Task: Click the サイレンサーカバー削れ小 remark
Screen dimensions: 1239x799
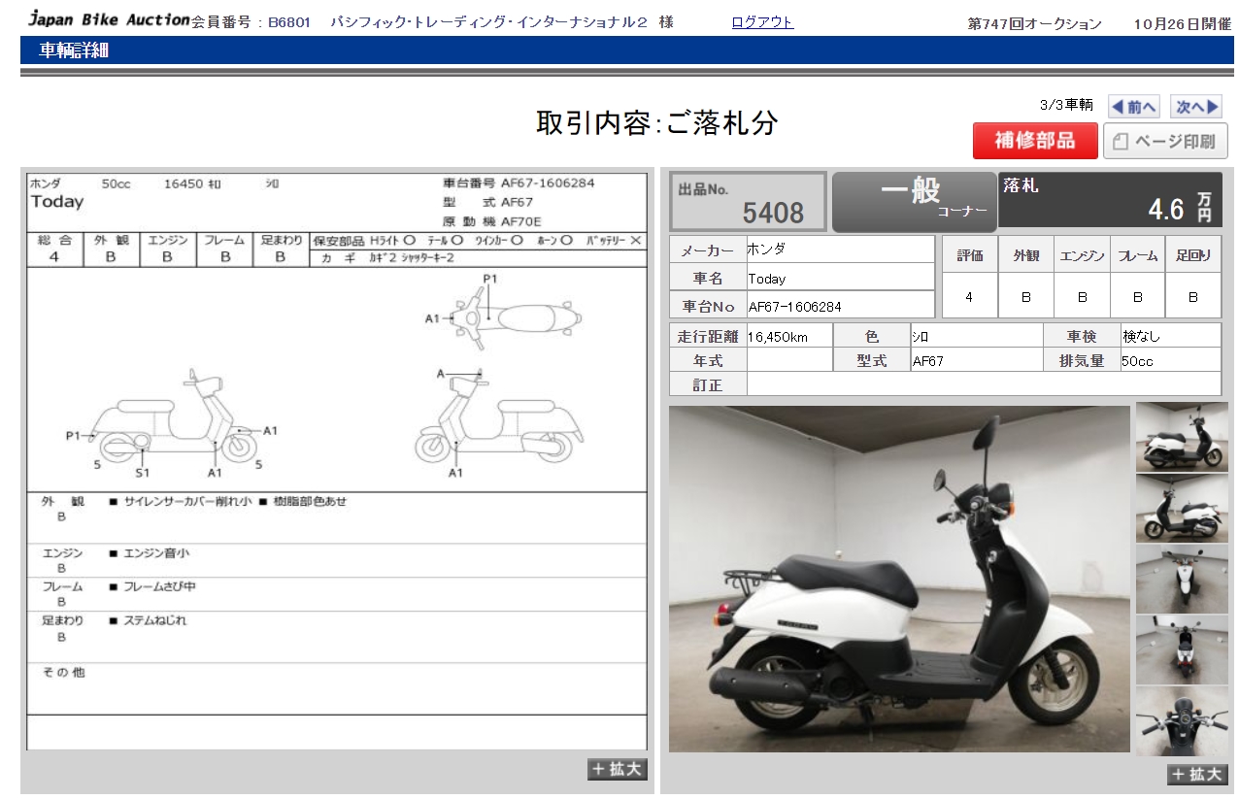Action: 187,502
